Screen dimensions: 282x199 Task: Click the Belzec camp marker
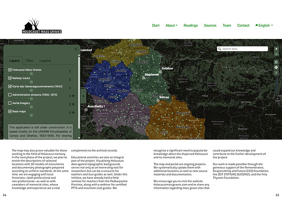point(158,100)
